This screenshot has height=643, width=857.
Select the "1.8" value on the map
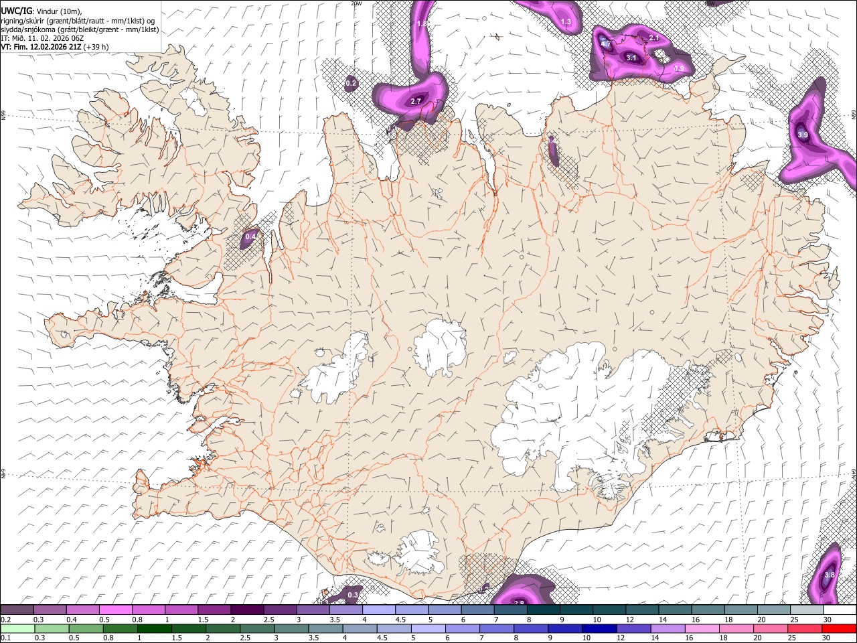click(x=422, y=23)
